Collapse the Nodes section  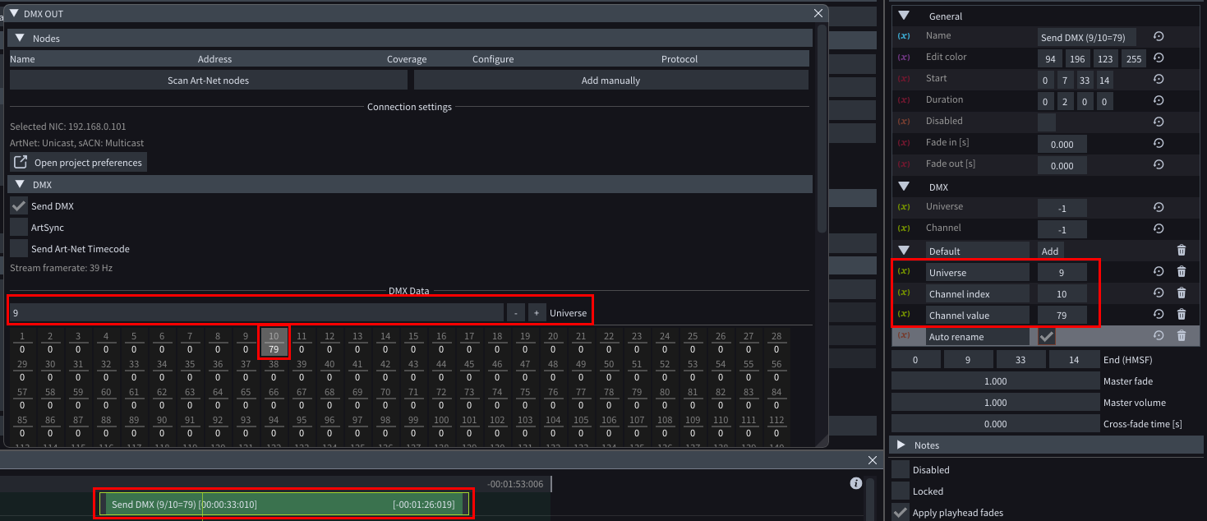[x=20, y=38]
